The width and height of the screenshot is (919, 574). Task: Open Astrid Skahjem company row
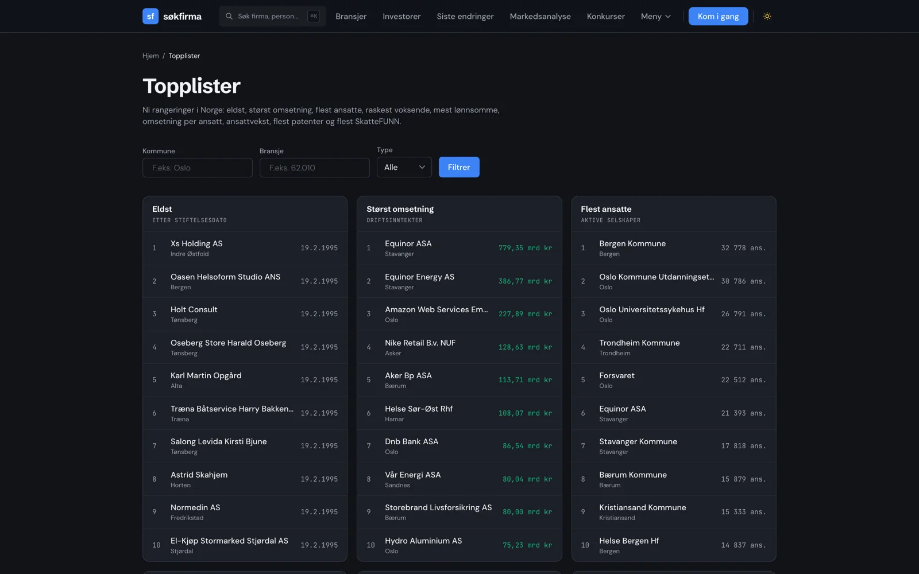coord(245,479)
